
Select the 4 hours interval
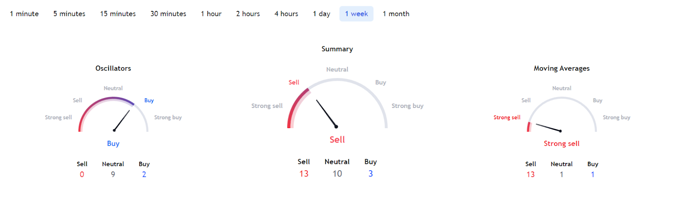[x=286, y=14]
